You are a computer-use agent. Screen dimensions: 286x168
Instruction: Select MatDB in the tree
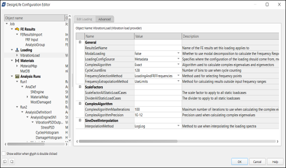(x=25, y=71)
